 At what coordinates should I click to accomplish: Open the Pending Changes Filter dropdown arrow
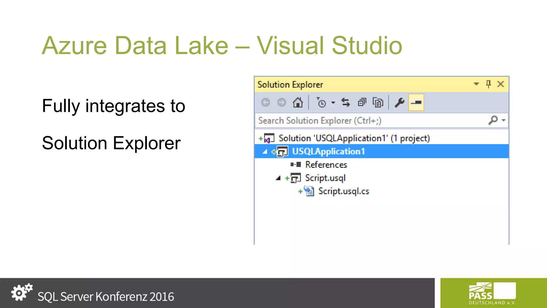point(333,103)
